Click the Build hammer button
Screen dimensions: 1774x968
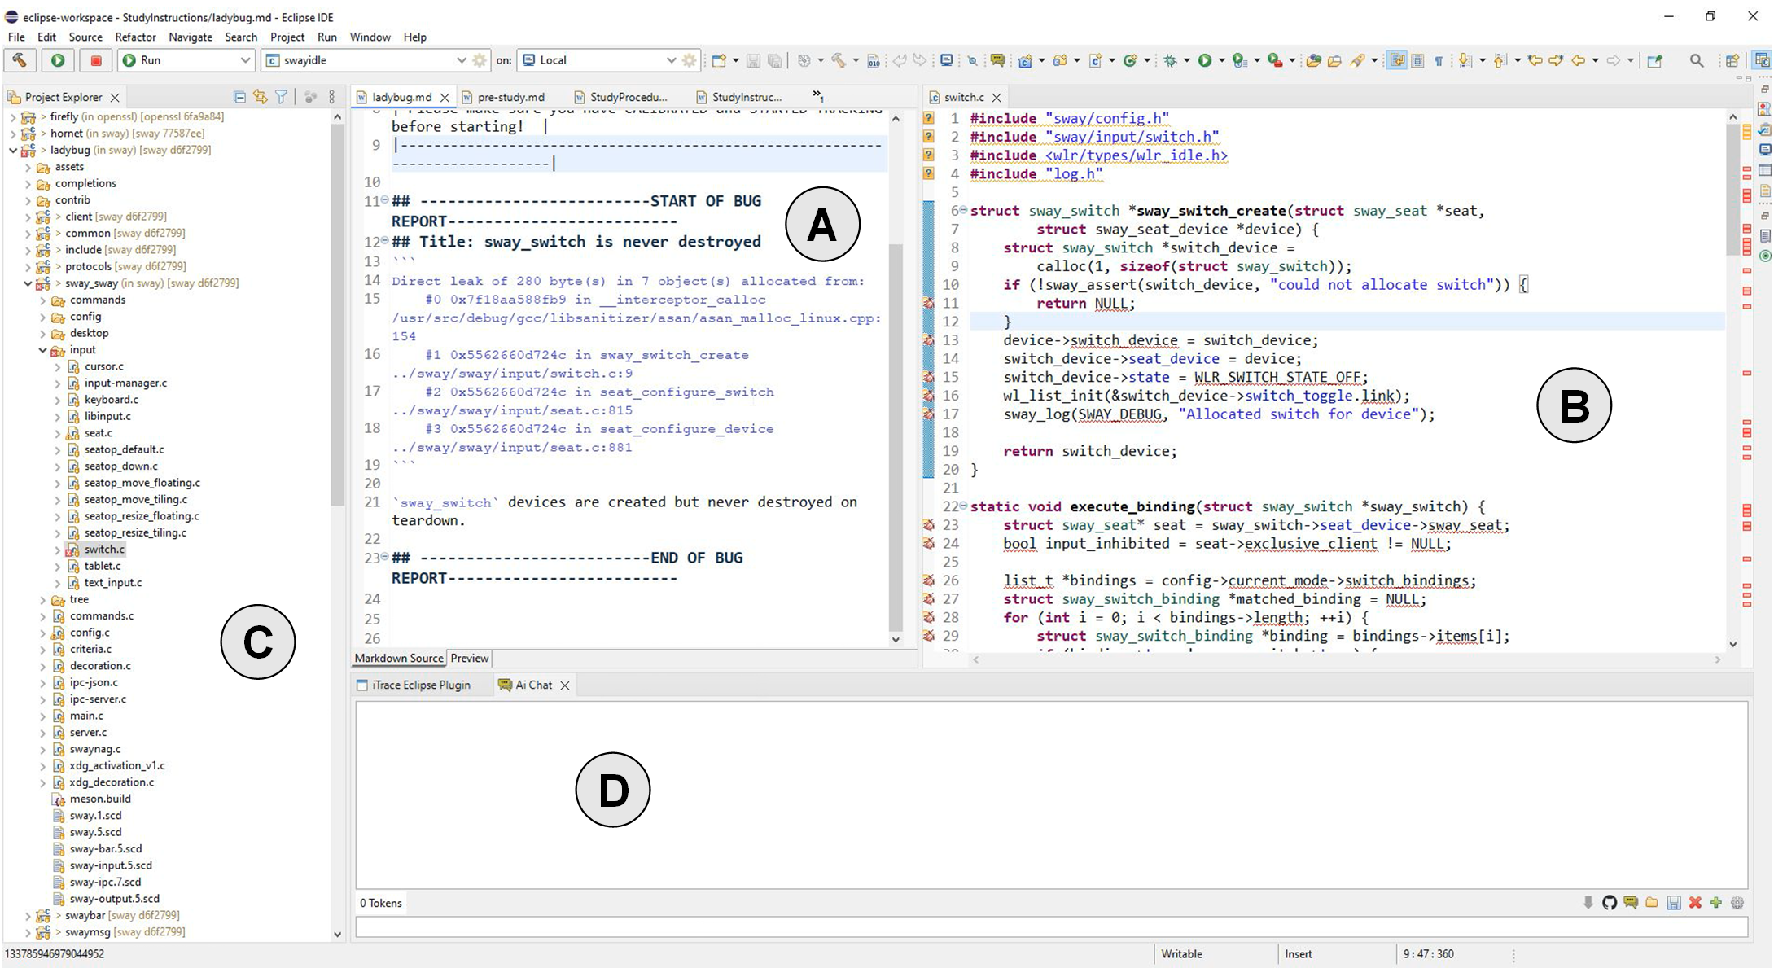(x=20, y=60)
